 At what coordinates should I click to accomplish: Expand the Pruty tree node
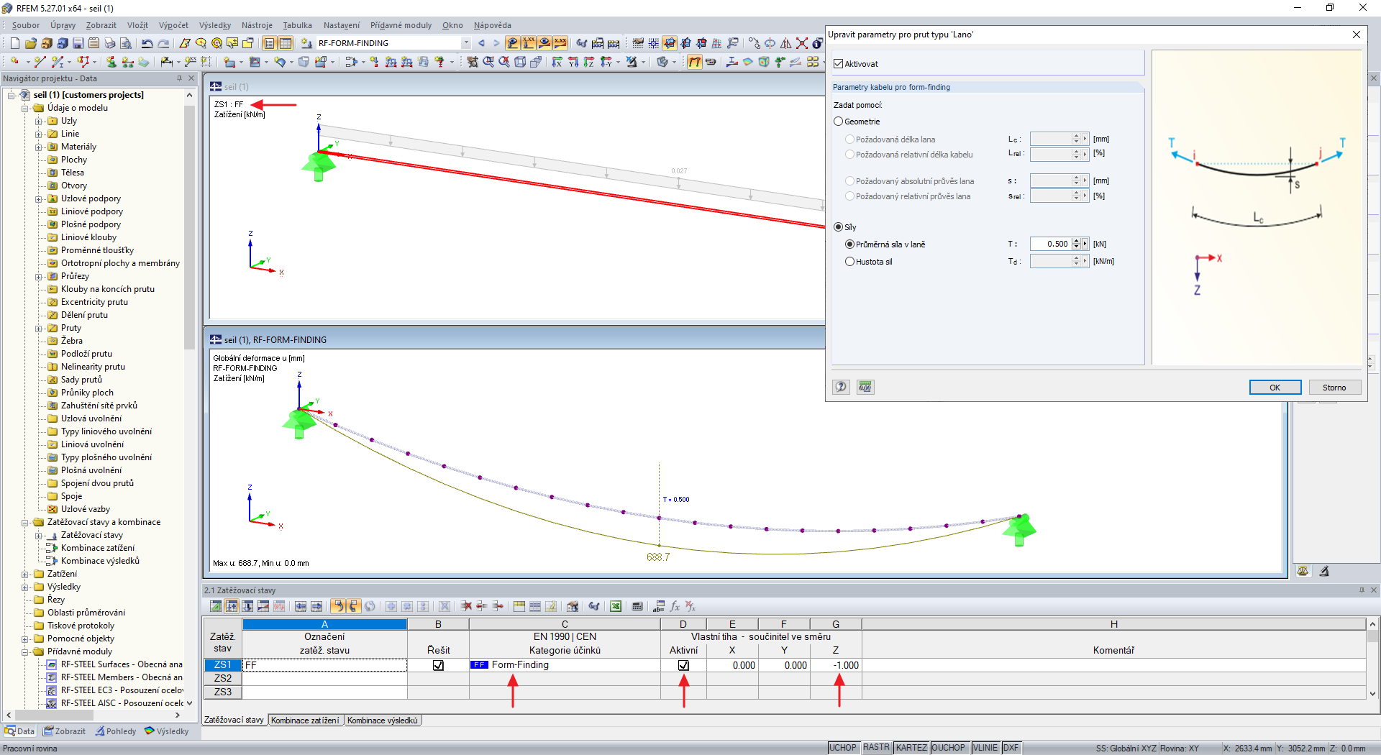click(x=38, y=328)
